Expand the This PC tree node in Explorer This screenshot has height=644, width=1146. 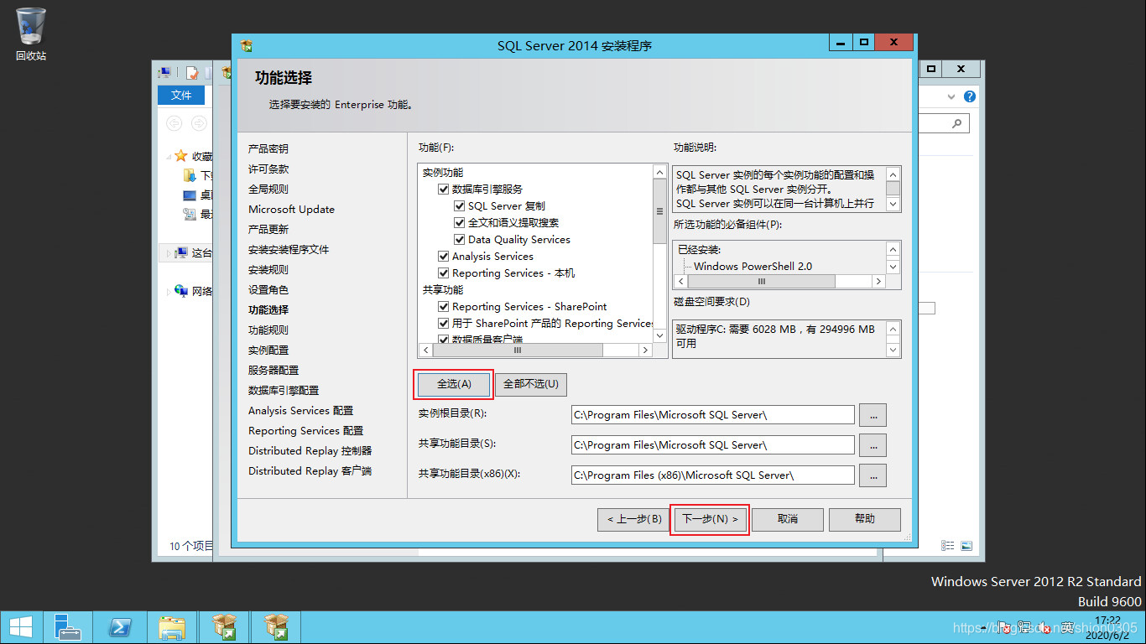169,252
